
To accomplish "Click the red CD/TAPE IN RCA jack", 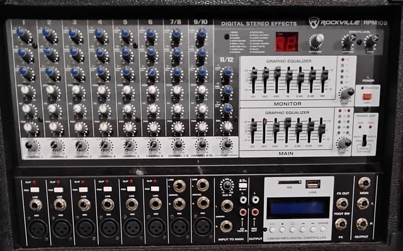I will [x=242, y=212].
